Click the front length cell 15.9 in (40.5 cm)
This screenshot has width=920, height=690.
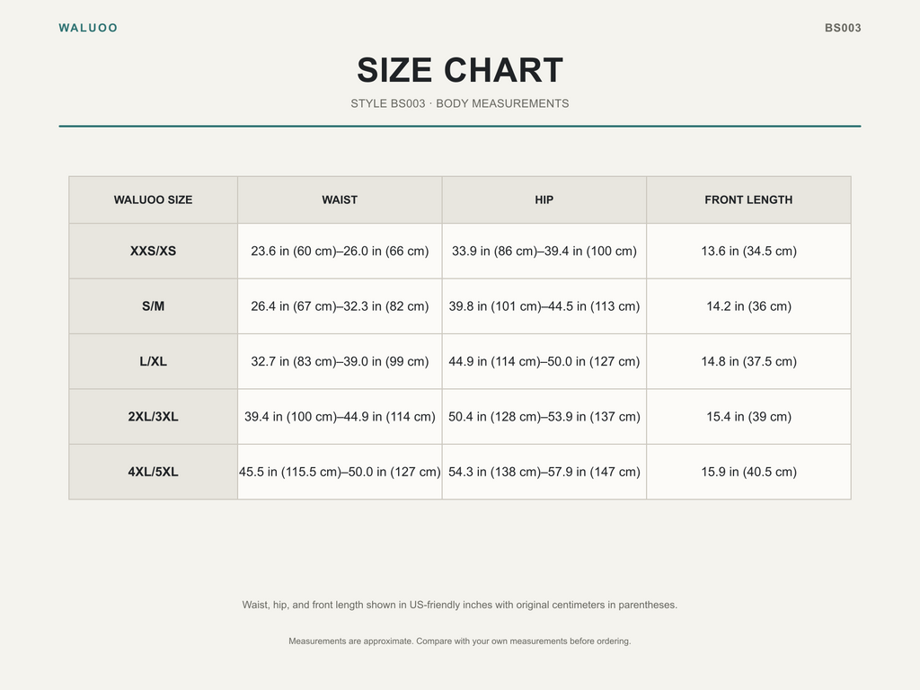pyautogui.click(x=748, y=472)
